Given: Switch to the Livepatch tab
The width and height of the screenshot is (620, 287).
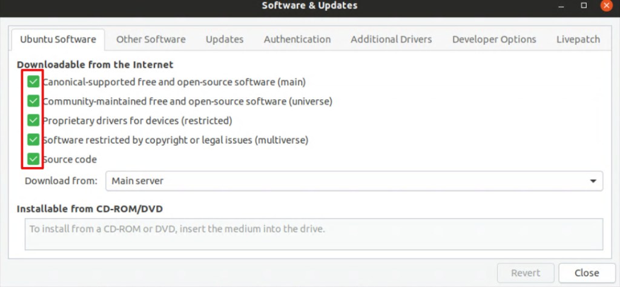Looking at the screenshot, I should point(578,39).
